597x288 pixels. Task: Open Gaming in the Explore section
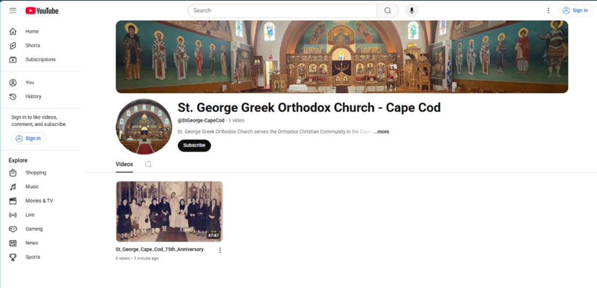[x=34, y=229]
